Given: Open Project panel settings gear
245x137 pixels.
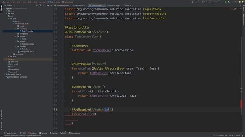Looking at the screenshot, I should click(x=48, y=5).
